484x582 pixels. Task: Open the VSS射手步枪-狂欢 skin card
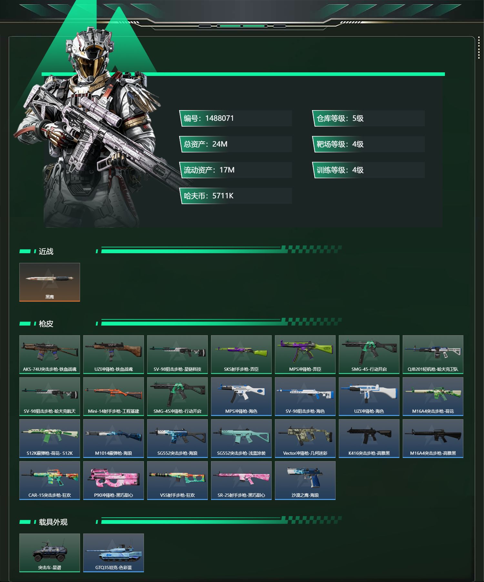(x=177, y=481)
